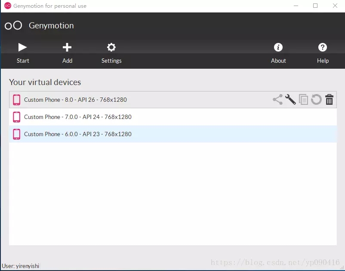Click the Genymotion logo in header
This screenshot has height=271, width=345.
pos(13,25)
